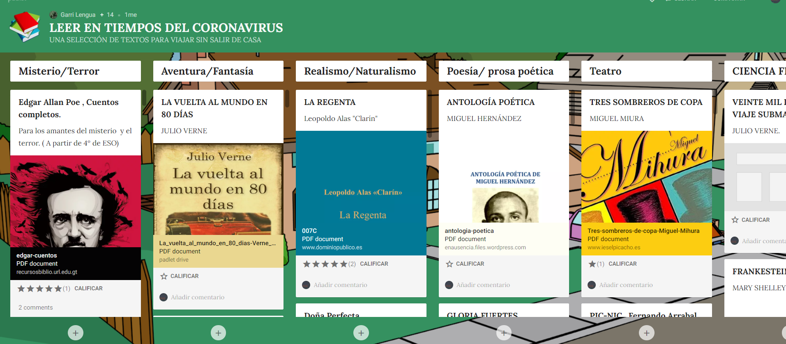786x344 pixels.
Task: Open Tres-sombreros-de-copa-Miguel-Mihura PDF link
Action: coord(647,239)
